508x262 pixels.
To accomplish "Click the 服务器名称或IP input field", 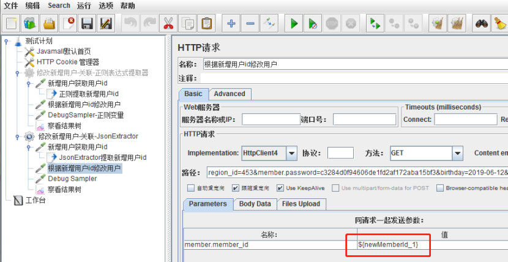I will click(271, 119).
